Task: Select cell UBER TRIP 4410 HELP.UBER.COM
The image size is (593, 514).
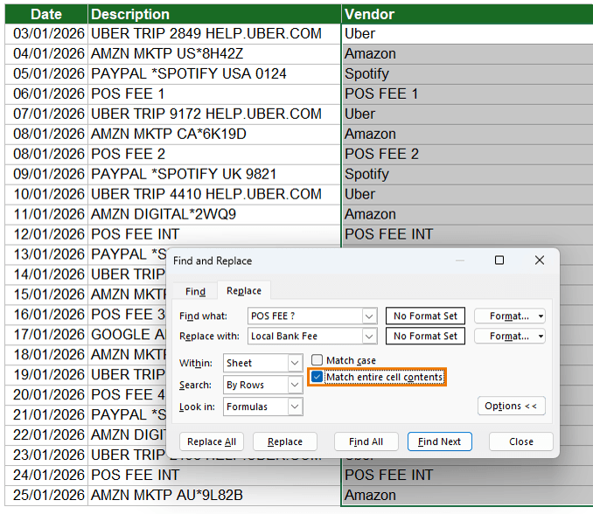Action: [x=214, y=194]
